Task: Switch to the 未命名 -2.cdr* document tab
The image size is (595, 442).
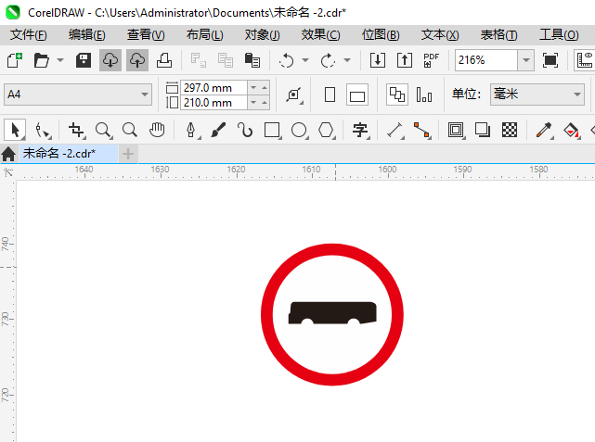Action: (x=69, y=154)
